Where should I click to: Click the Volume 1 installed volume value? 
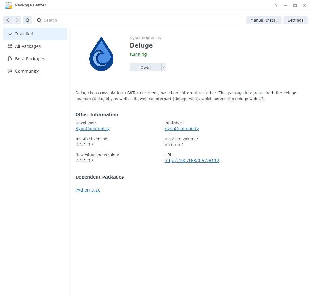click(x=174, y=145)
